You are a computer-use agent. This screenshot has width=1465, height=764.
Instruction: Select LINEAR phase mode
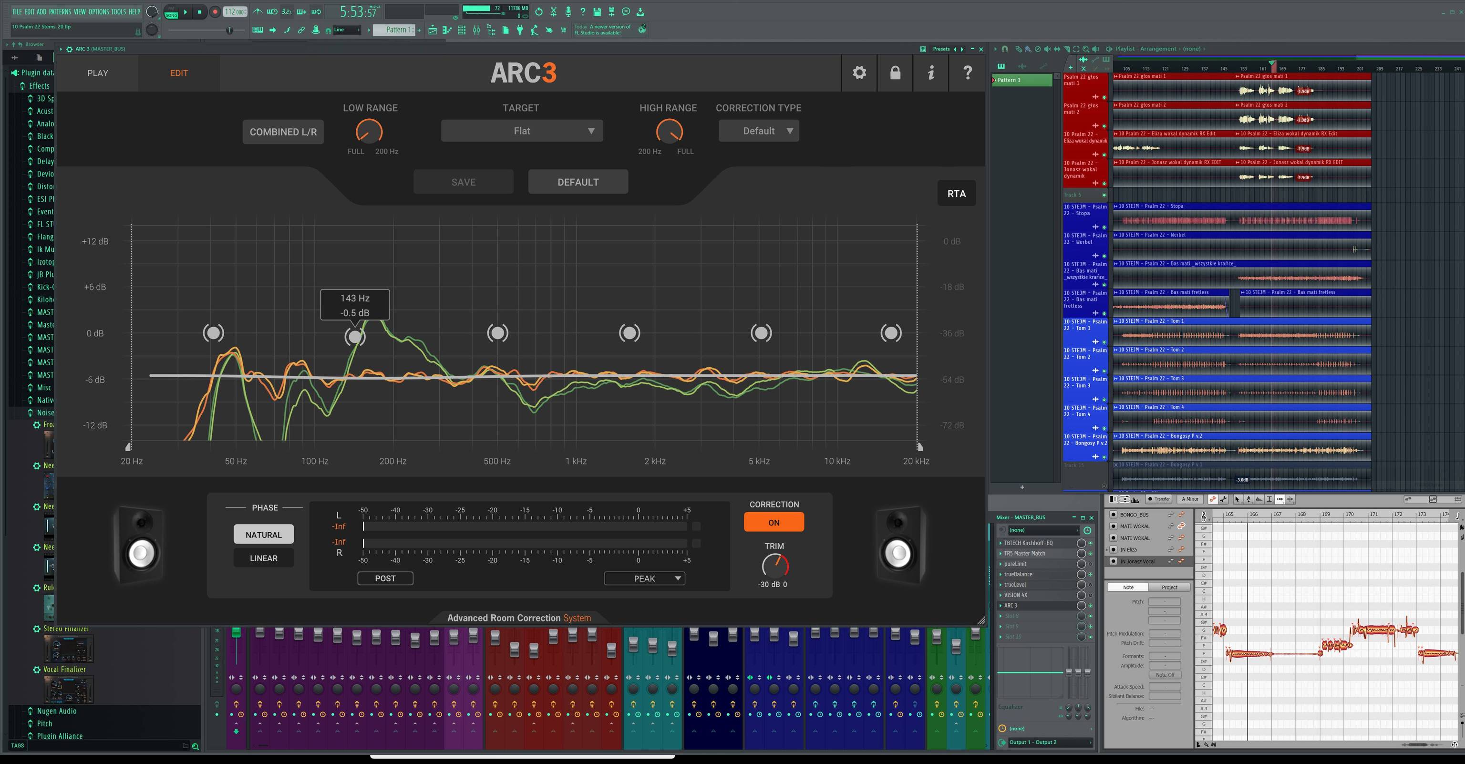coord(263,558)
